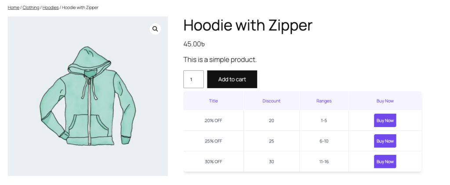Click the 11-16 range cell
Screen dimensions: 450x185
point(324,161)
